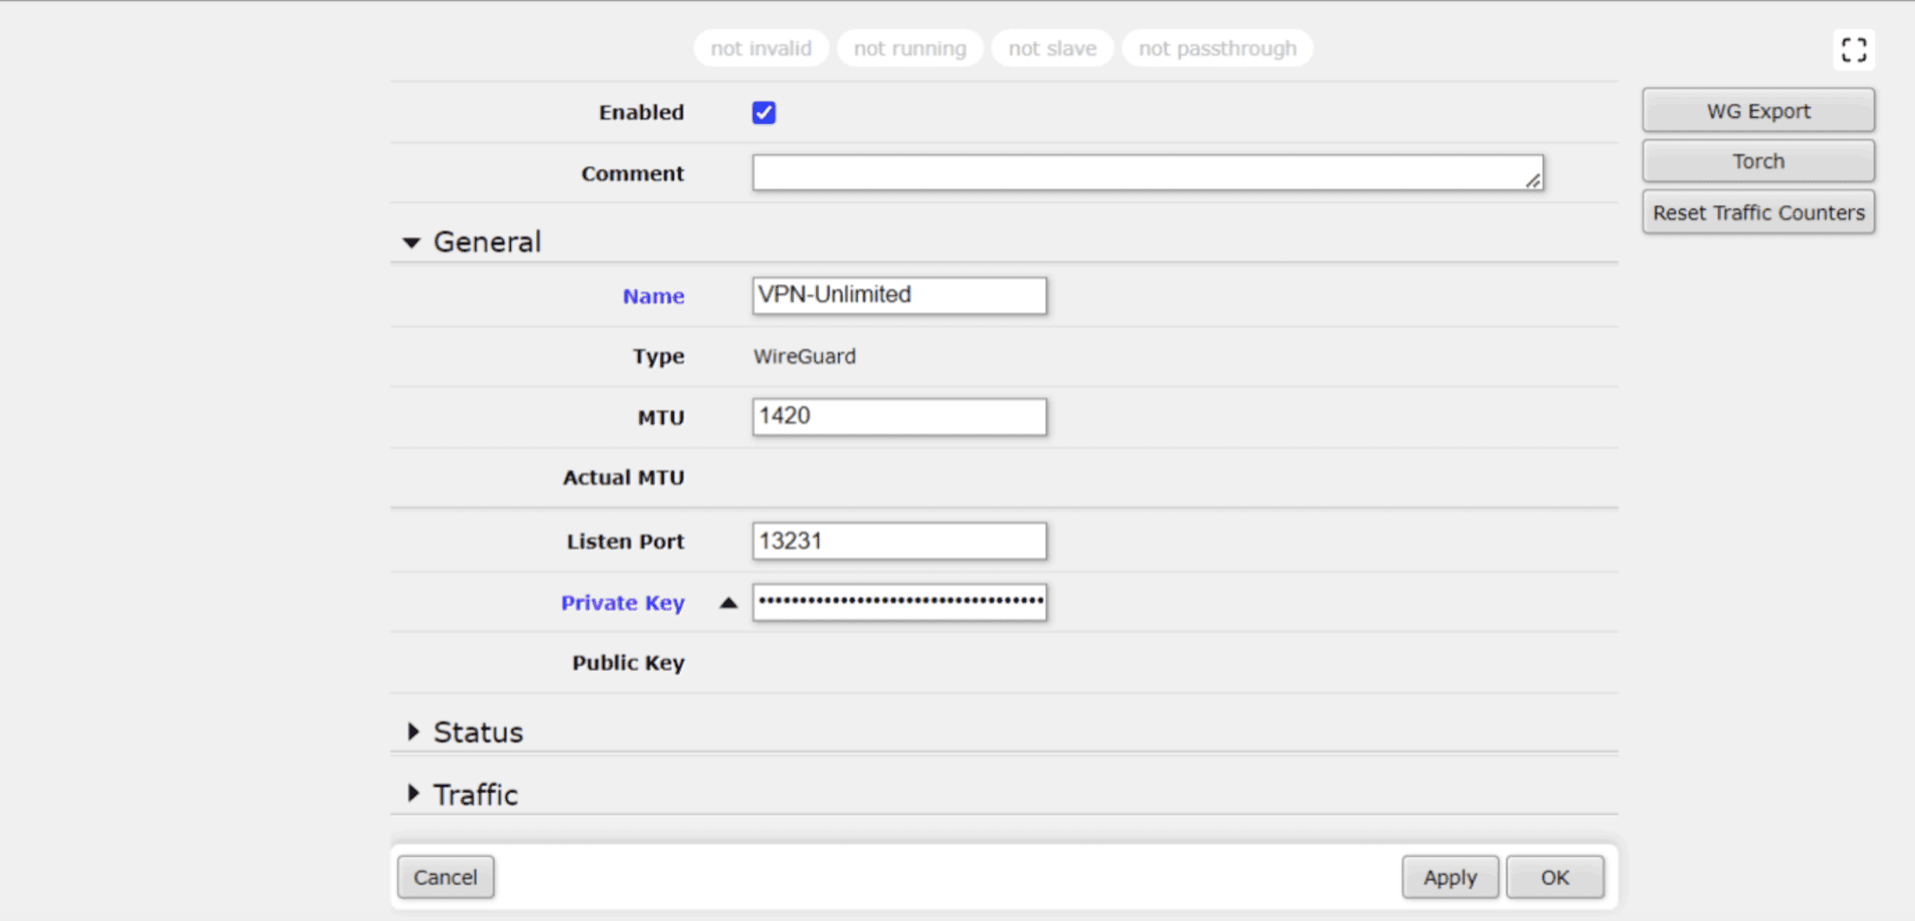This screenshot has height=921, width=1915.
Task: Disable the Enabled checkbox
Action: tap(761, 112)
